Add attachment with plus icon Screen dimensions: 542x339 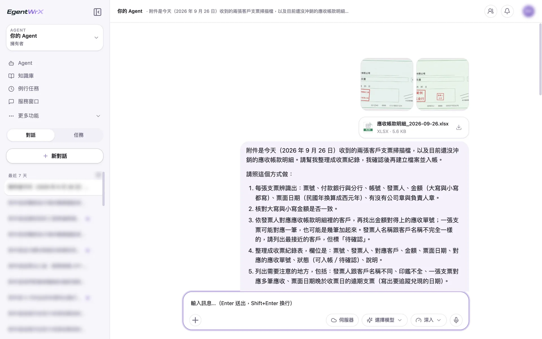pyautogui.click(x=195, y=320)
